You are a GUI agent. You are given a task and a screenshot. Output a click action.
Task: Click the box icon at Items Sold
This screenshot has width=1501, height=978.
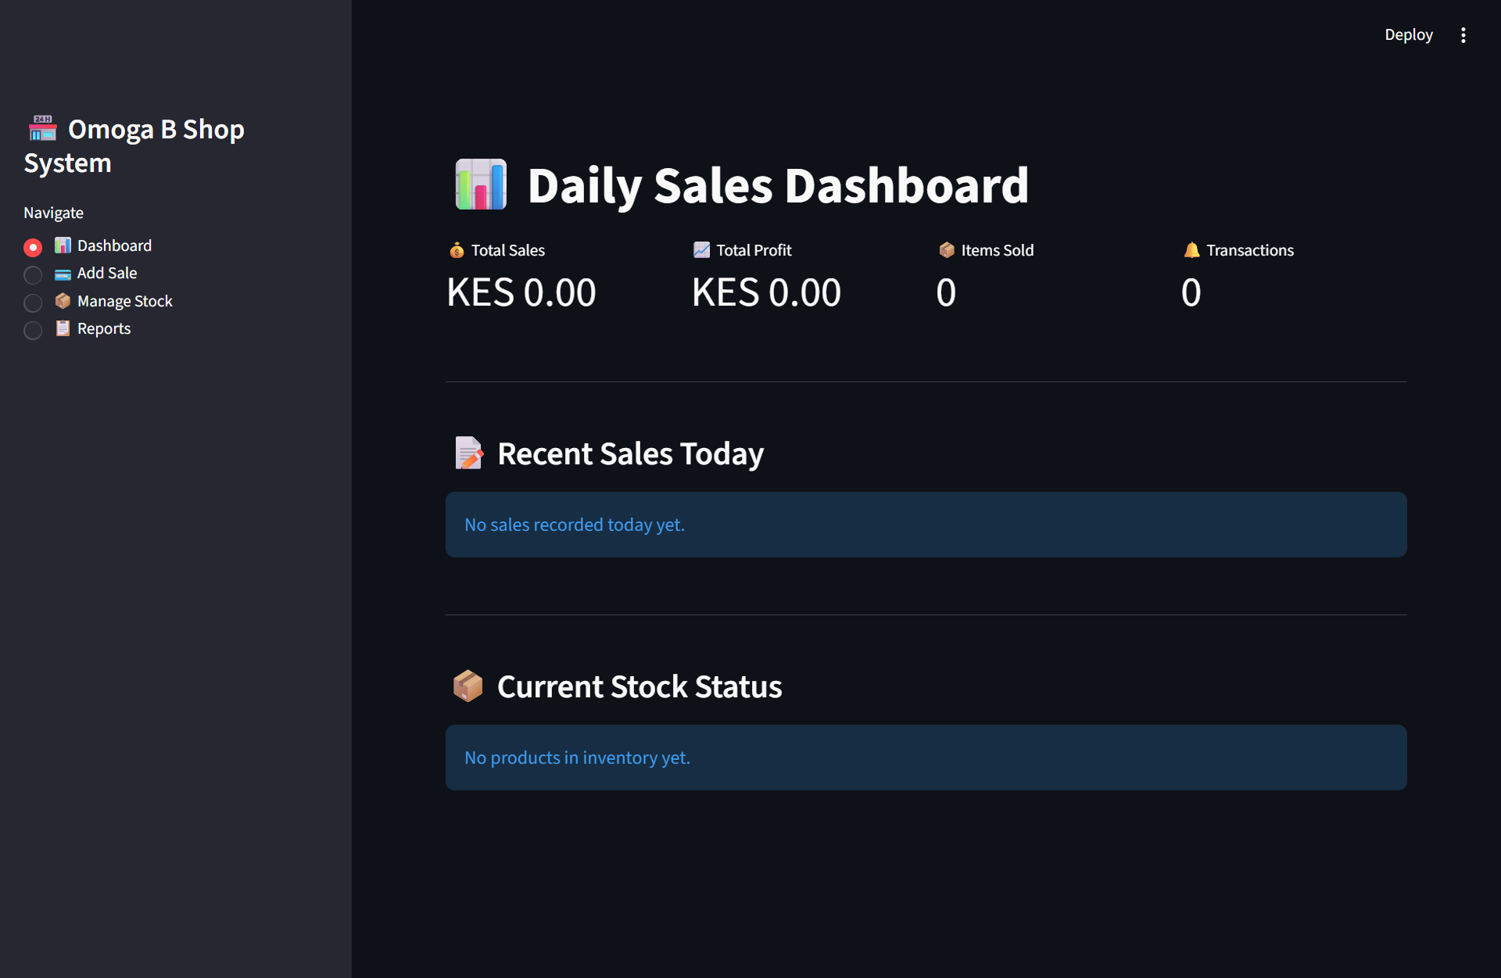(x=946, y=250)
